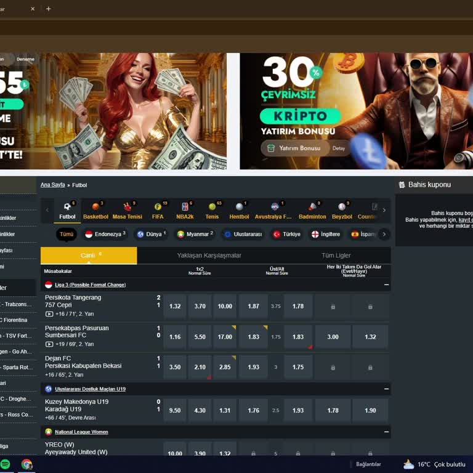Collapse the Uluslararası Dostluk Maçları U19 section
The height and width of the screenshot is (473, 473).
coord(386,389)
